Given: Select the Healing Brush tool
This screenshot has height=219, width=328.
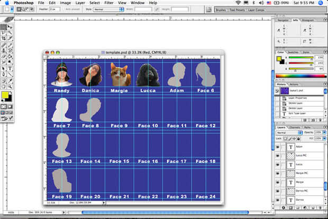Looking at the screenshot, I should coord(4,45).
